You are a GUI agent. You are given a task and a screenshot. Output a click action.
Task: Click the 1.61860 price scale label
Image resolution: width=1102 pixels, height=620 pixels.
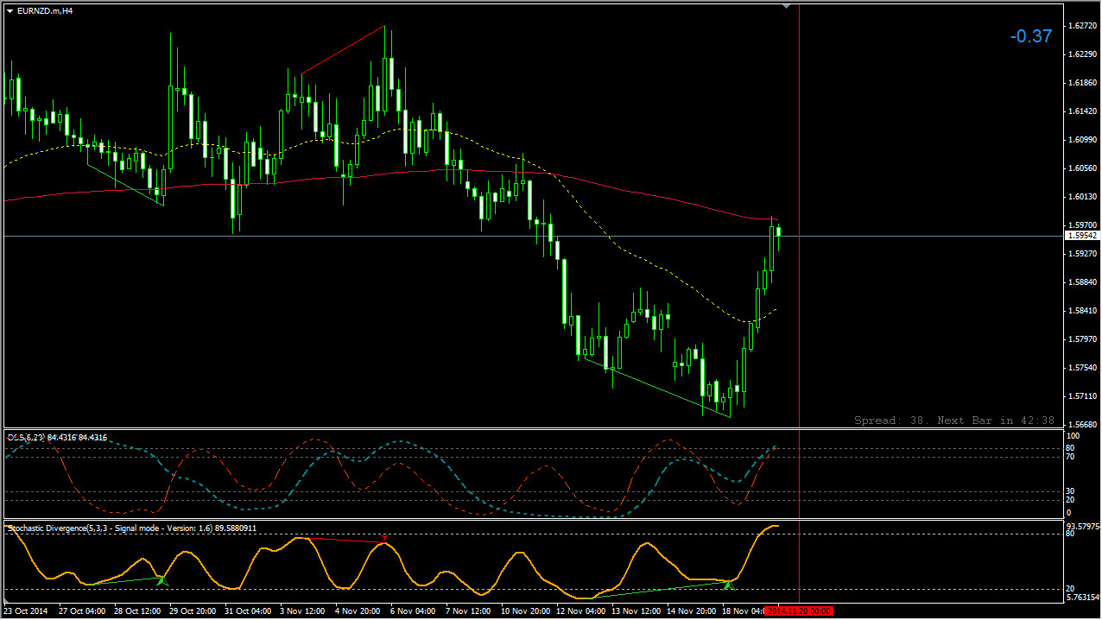click(1082, 83)
